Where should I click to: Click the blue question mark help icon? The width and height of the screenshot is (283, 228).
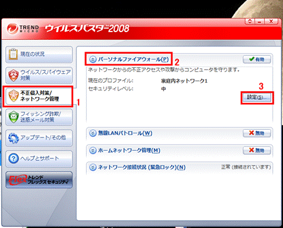click(x=14, y=158)
